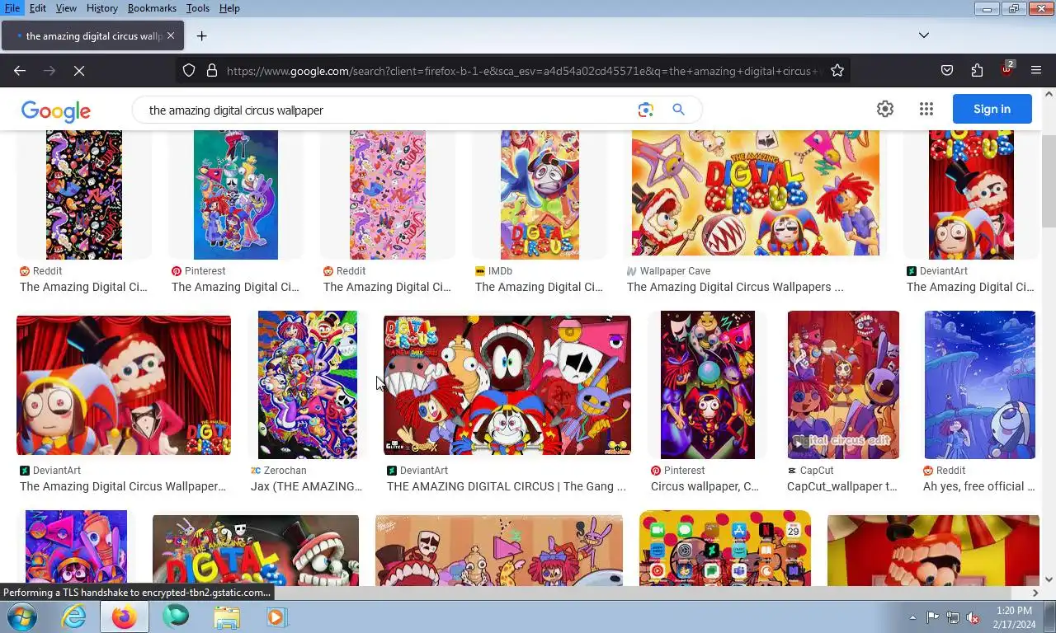
Task: Open the pink pattern Reddit thumbnail
Action: coord(388,195)
